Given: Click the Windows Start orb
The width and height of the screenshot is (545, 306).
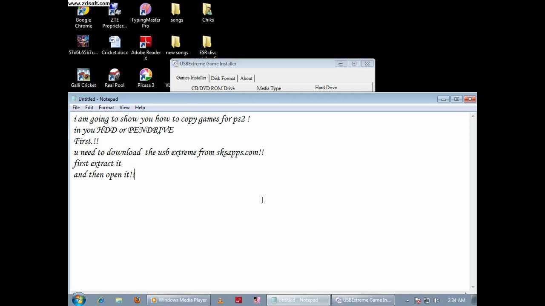Looking at the screenshot, I should coord(78,300).
